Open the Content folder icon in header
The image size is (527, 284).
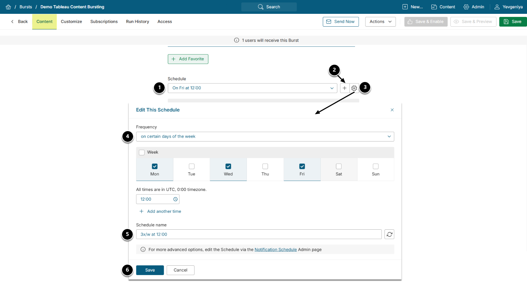pyautogui.click(x=434, y=7)
